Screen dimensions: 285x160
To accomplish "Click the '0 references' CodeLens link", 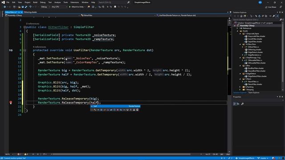I will 33,24.
